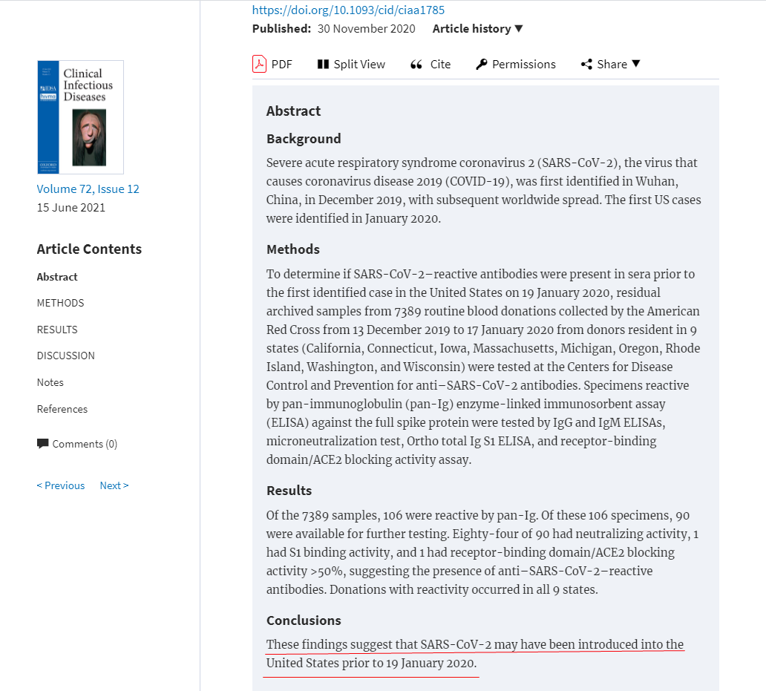Click the Split View columns icon
766x691 pixels.
(x=323, y=65)
